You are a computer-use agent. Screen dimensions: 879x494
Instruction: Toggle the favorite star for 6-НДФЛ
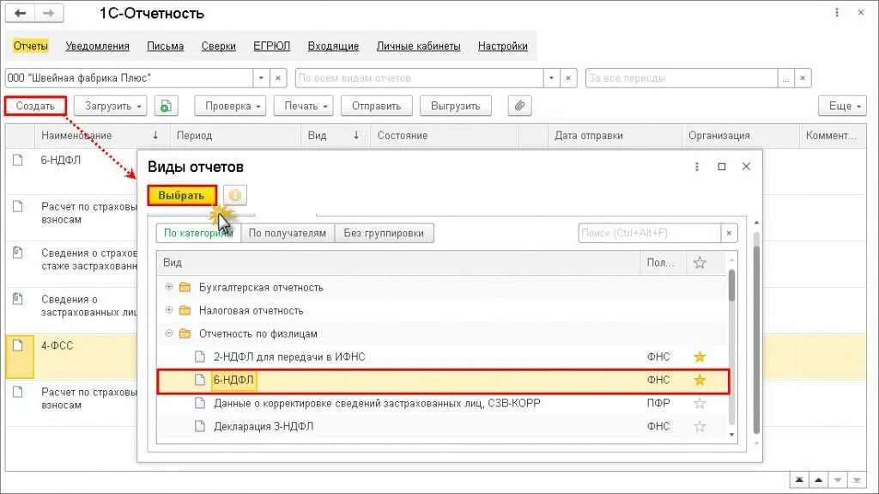pyautogui.click(x=700, y=380)
